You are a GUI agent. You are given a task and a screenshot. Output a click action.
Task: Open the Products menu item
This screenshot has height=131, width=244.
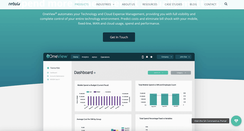coord(81,4)
